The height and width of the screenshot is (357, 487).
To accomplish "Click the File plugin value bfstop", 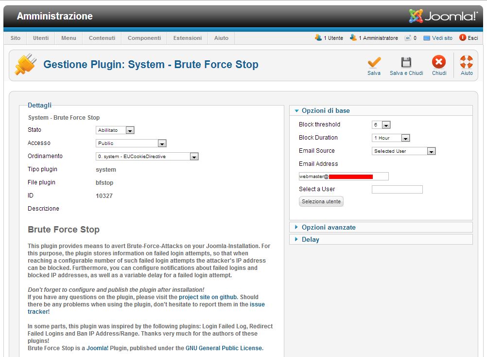I will (x=104, y=183).
